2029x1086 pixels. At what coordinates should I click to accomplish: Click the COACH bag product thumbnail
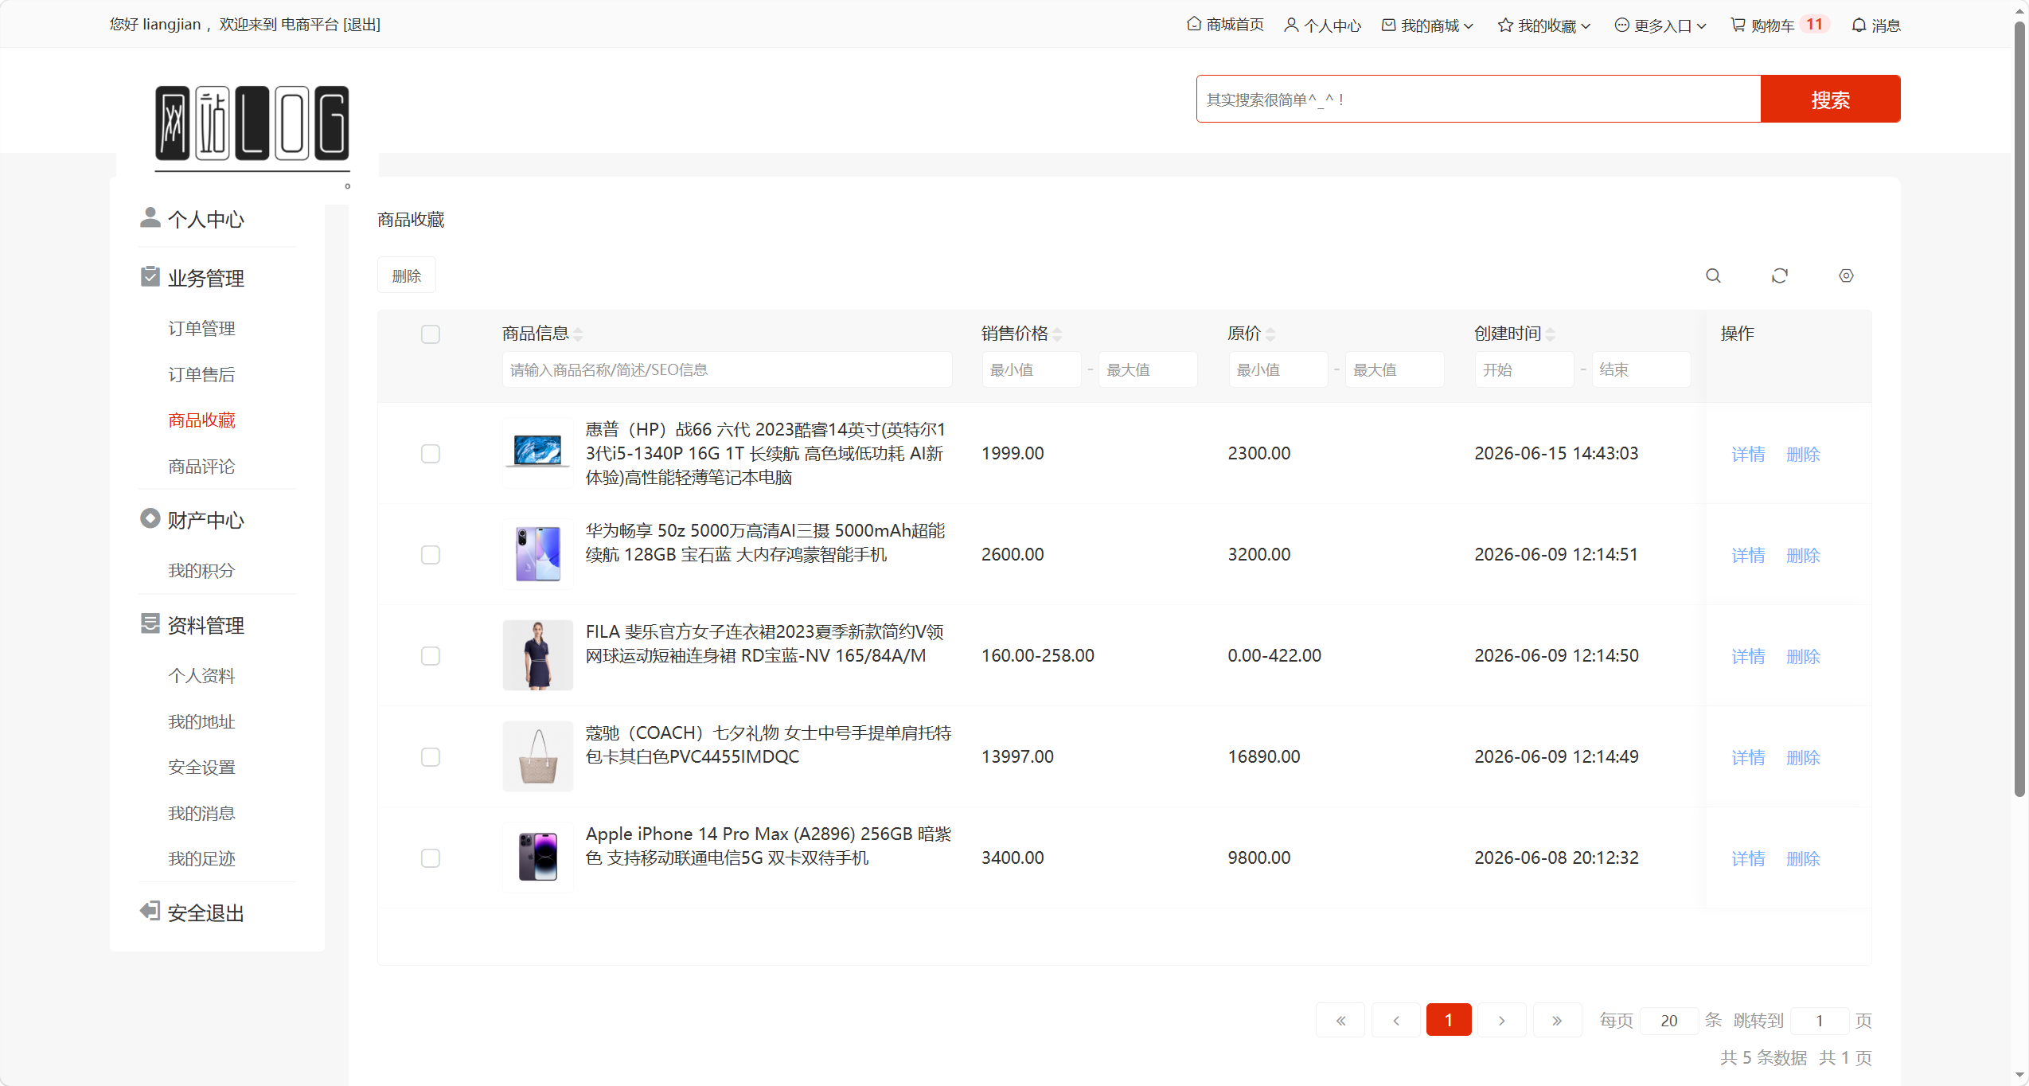538,756
